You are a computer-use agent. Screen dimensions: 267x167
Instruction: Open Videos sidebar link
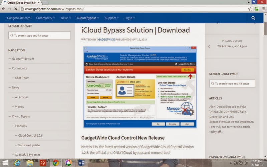[x=19, y=107]
